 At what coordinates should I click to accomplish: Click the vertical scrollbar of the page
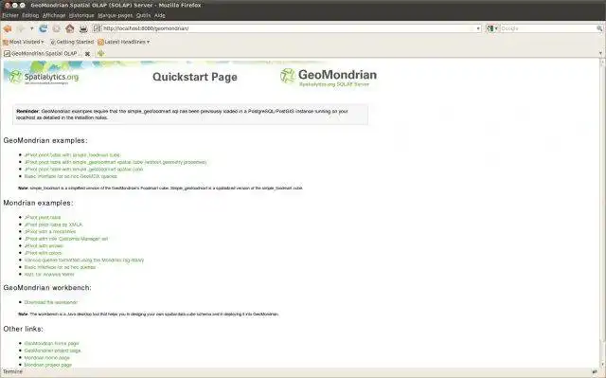(602, 212)
